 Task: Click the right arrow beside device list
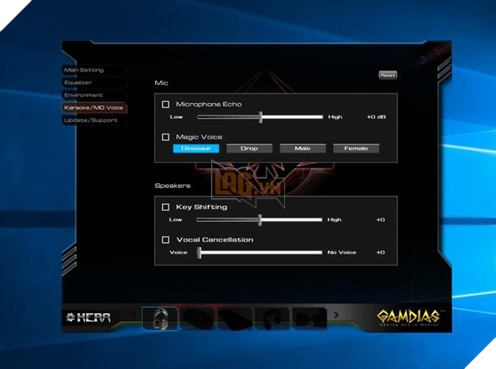pos(337,315)
